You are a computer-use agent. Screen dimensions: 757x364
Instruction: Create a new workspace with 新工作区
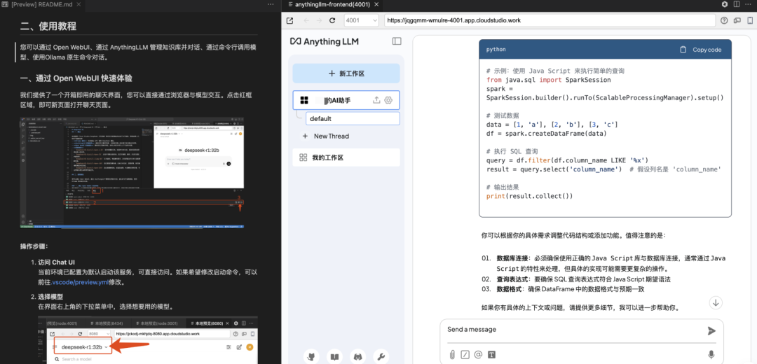coord(346,73)
